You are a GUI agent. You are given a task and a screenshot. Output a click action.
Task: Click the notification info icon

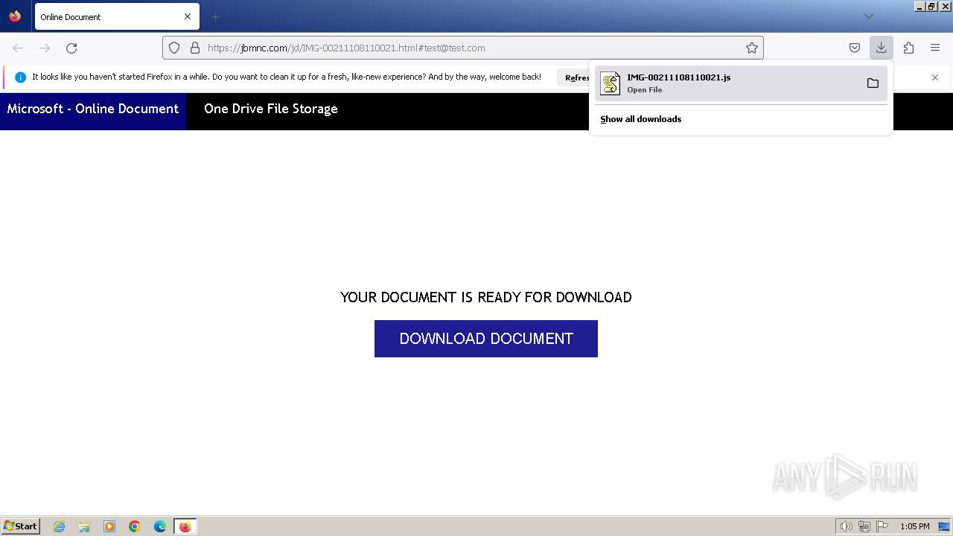click(x=20, y=77)
